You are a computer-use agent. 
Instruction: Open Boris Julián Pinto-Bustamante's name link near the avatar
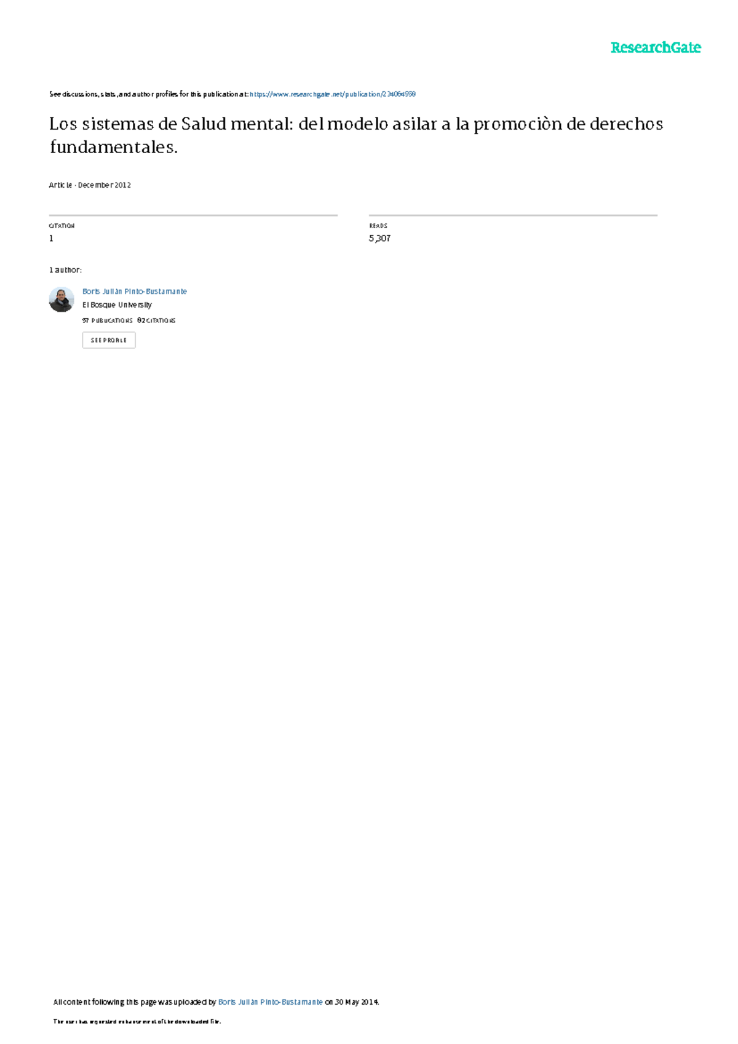point(135,292)
